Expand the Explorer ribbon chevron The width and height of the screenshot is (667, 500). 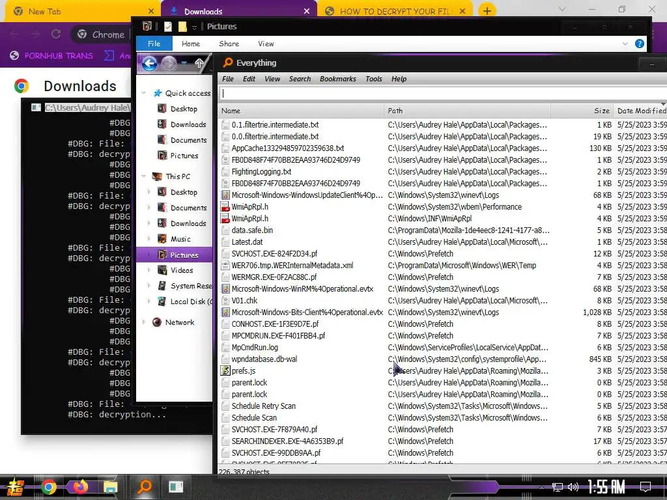[625, 44]
